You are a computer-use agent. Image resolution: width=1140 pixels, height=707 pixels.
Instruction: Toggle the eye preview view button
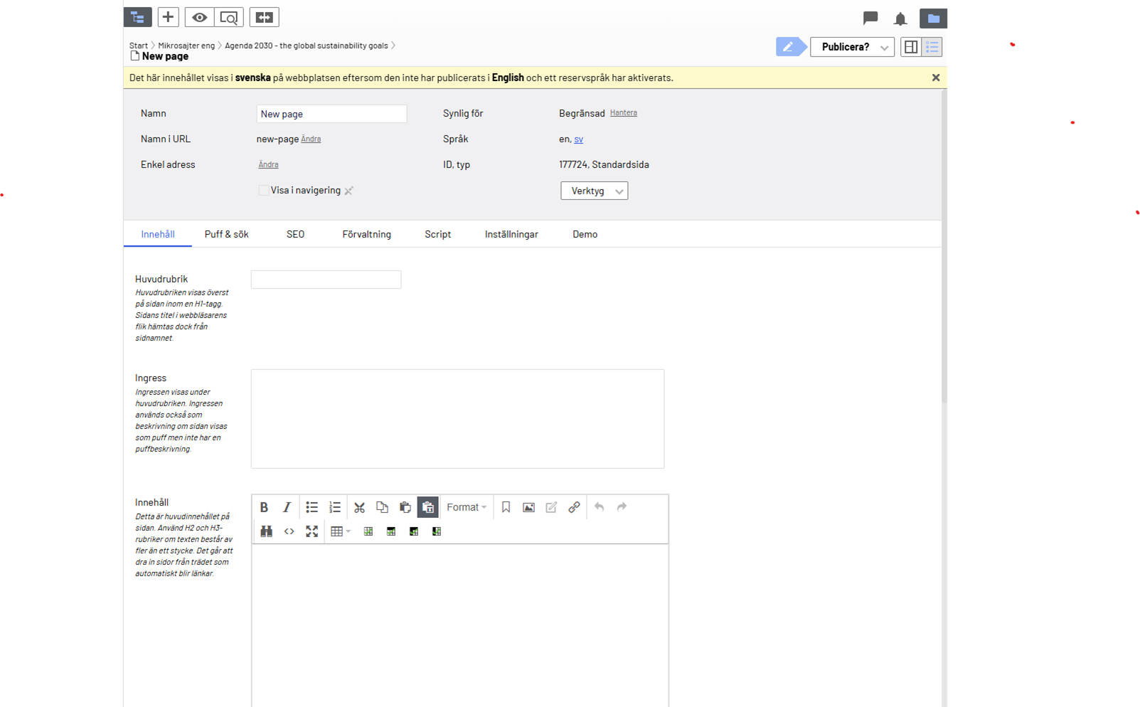(199, 17)
